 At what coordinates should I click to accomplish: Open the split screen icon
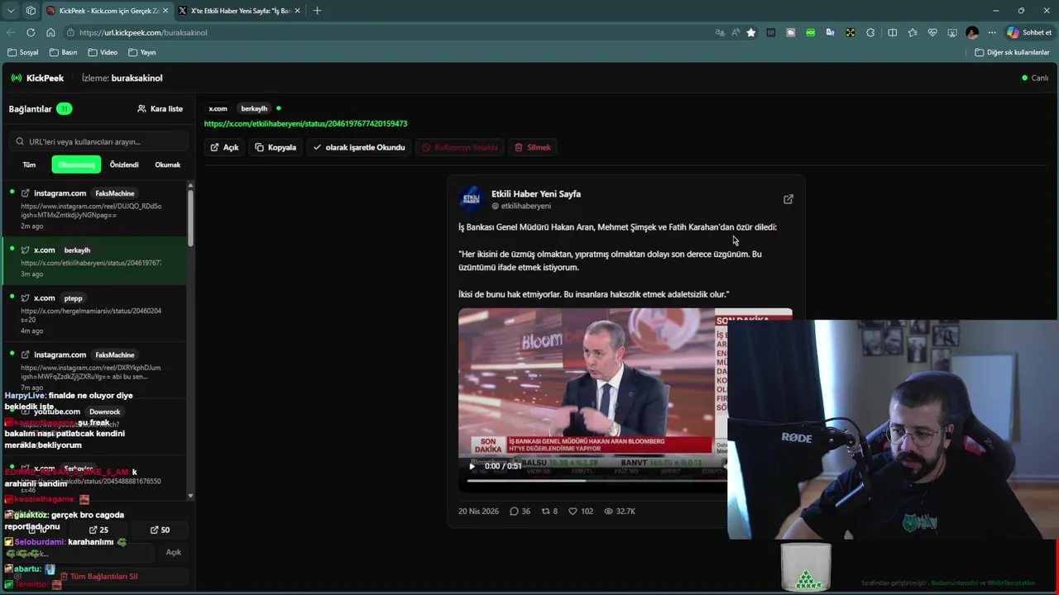point(892,32)
